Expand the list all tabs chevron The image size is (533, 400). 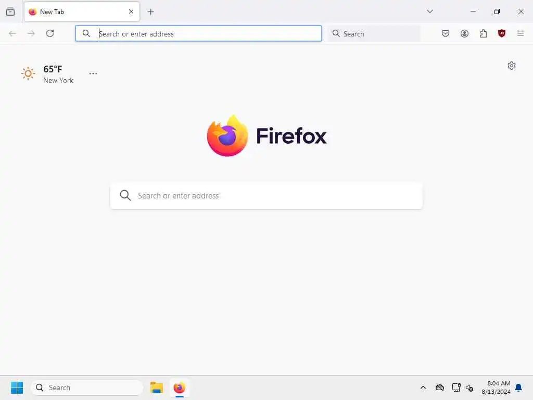[430, 11]
